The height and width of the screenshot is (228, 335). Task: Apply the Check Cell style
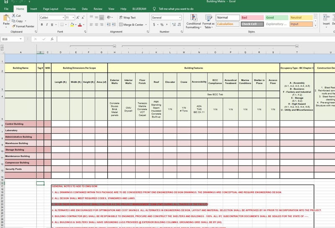point(252,24)
